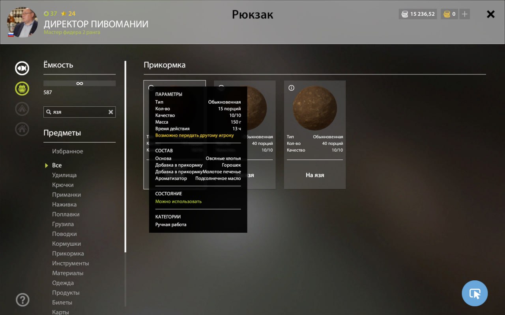Viewport: 505px width, 315px height.
Task: Click the rank "Мастер фидера 2 ранга"
Action: (x=72, y=33)
